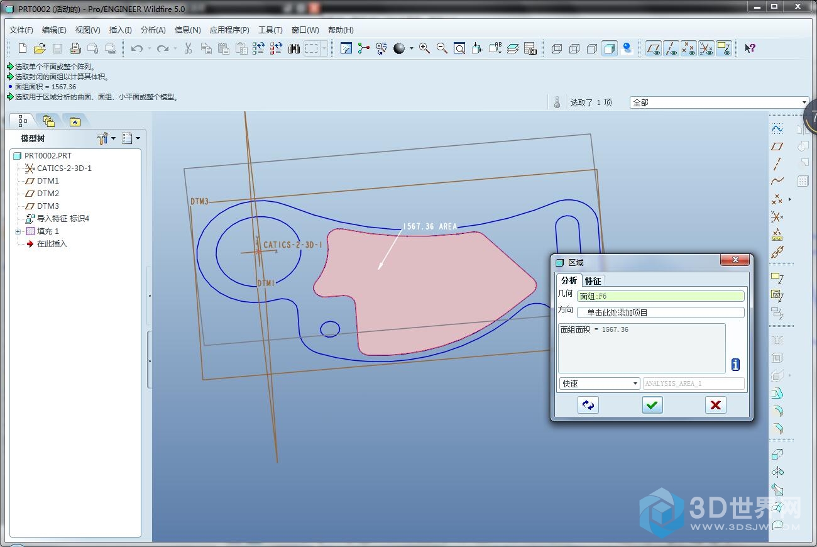Click the datum curve tool
Viewport: 817px width, 547px height.
[777, 182]
